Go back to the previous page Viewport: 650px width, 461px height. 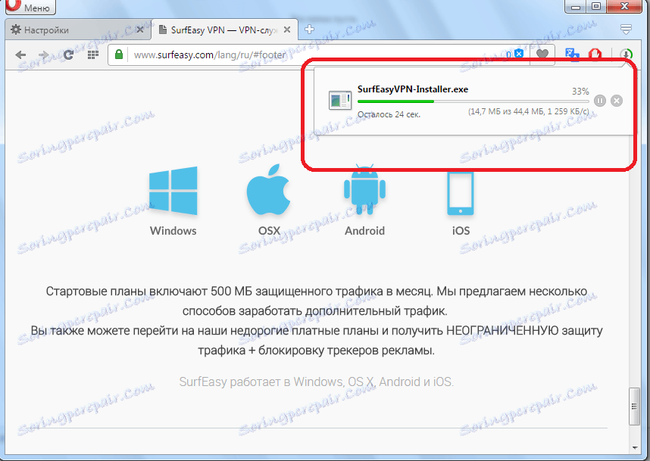20,55
